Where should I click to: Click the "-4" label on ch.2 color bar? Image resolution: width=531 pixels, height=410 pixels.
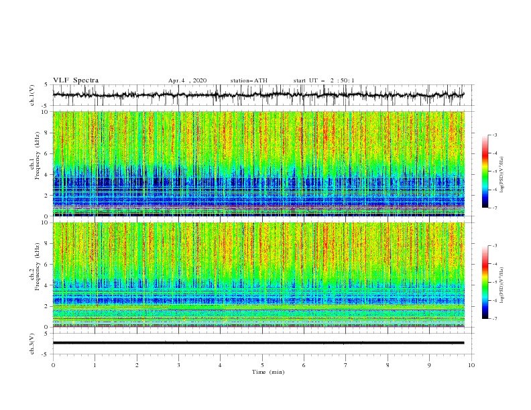(495, 264)
